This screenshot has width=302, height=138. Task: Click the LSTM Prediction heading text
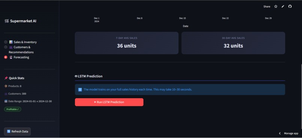click(90, 76)
